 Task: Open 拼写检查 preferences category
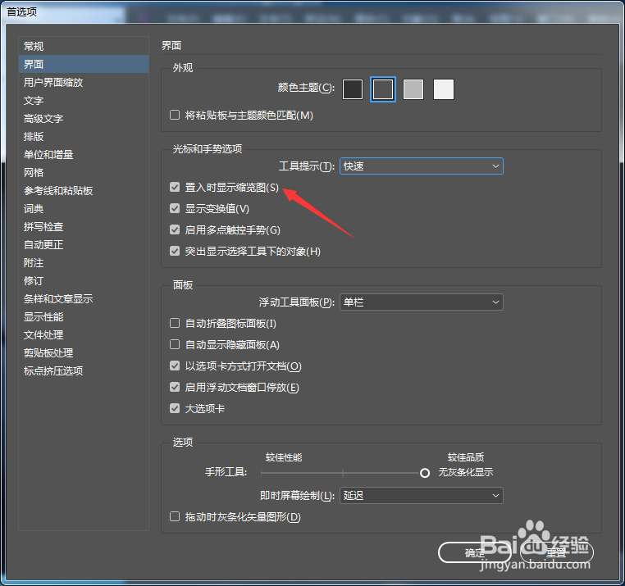(84, 227)
